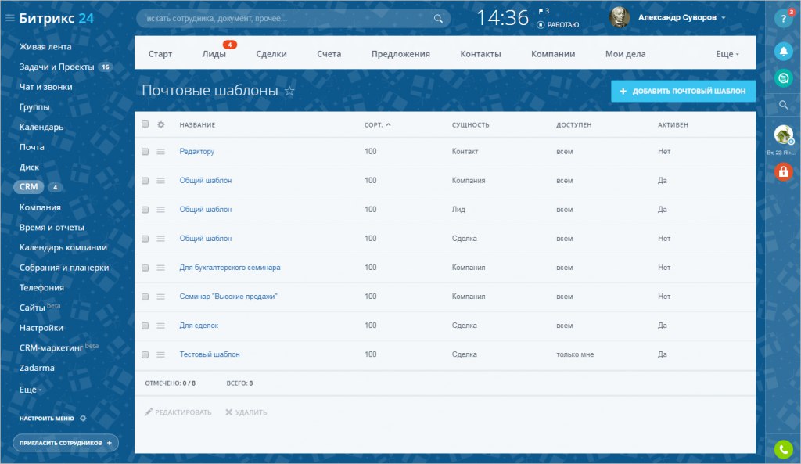Click Добавить почтовый шаблон button
801x464 pixels.
[683, 91]
